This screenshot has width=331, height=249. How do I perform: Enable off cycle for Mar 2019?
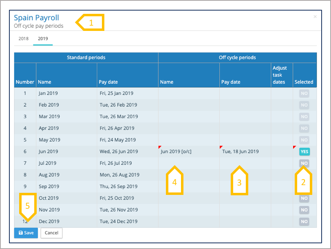pyautogui.click(x=304, y=116)
